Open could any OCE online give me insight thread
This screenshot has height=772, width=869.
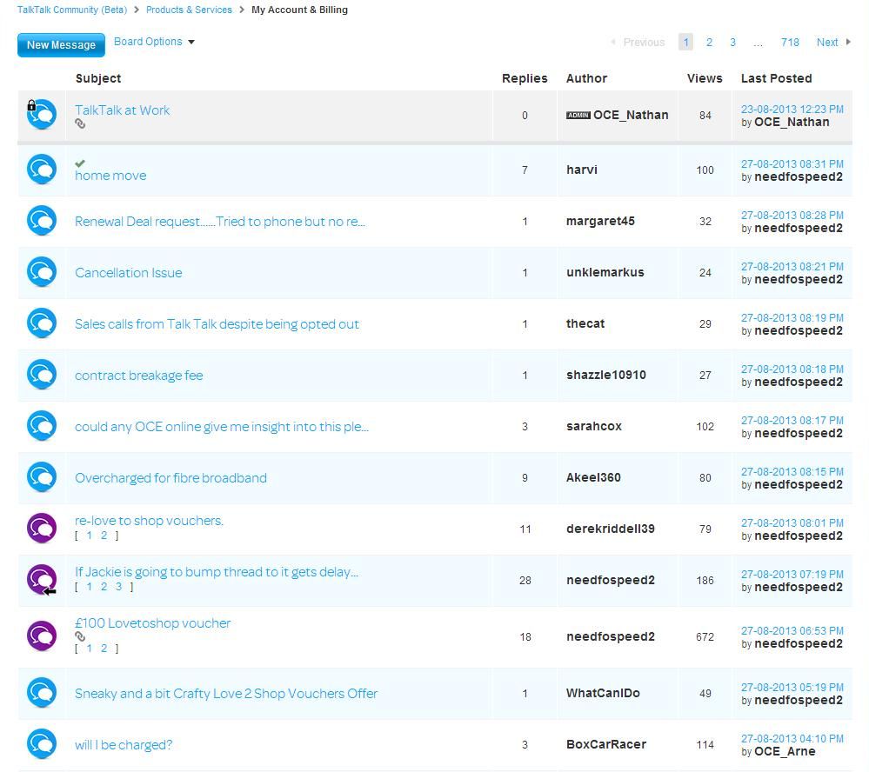(222, 427)
